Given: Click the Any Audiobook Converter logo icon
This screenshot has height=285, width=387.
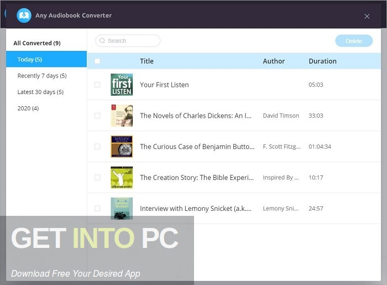Looking at the screenshot, I should click(24, 15).
